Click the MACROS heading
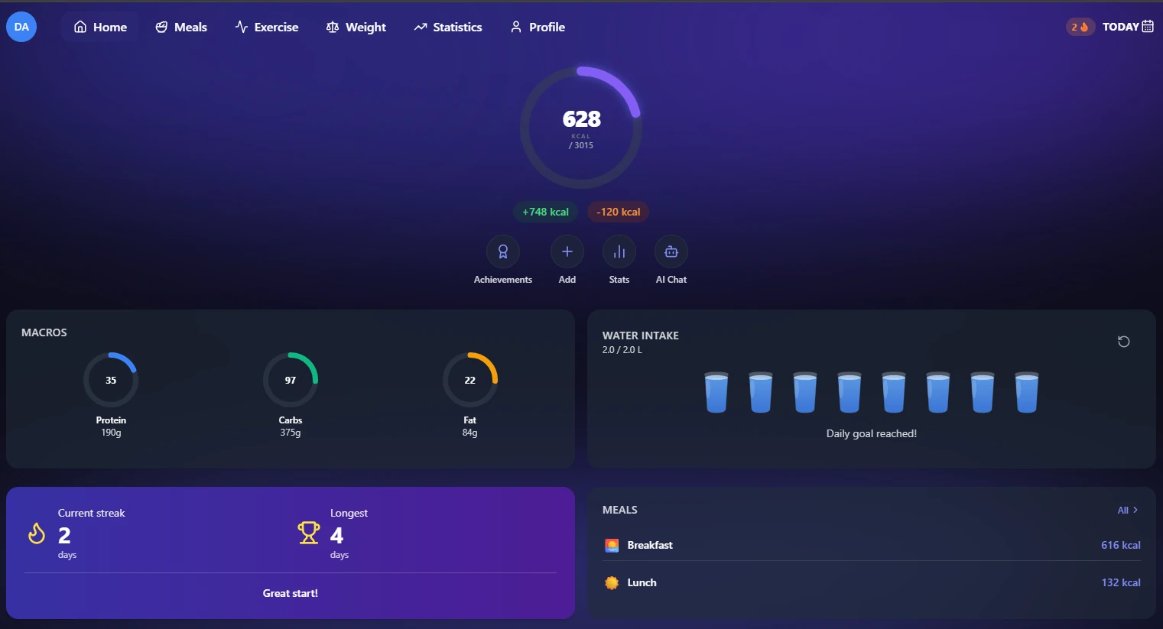 click(44, 332)
